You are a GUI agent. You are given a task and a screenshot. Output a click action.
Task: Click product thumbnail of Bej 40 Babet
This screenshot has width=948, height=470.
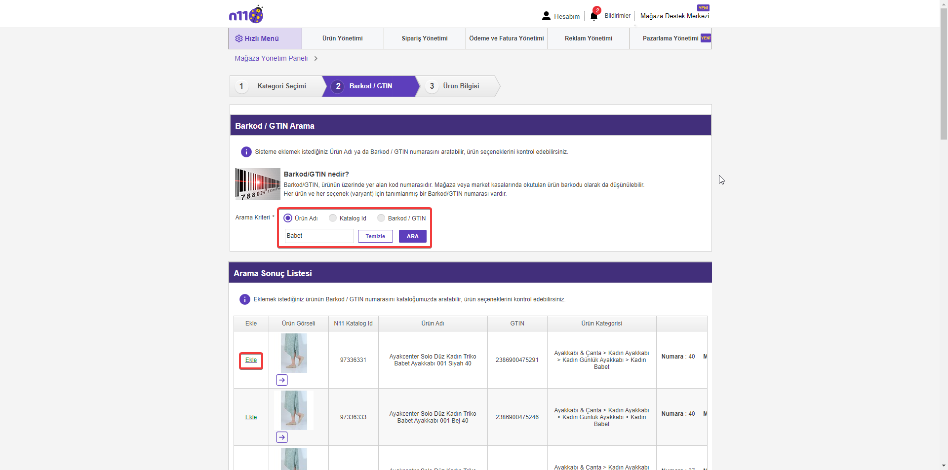coord(294,410)
